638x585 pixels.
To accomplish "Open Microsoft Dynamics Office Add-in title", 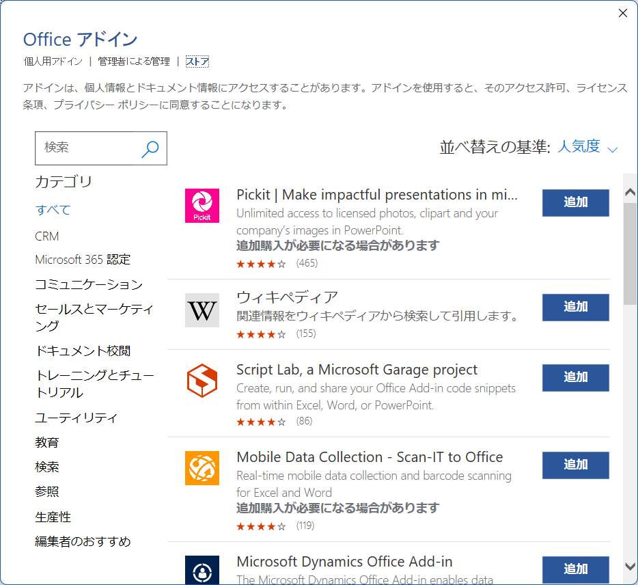I will 344,562.
